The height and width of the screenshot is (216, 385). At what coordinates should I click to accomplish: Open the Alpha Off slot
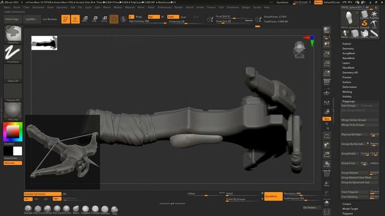13,73
